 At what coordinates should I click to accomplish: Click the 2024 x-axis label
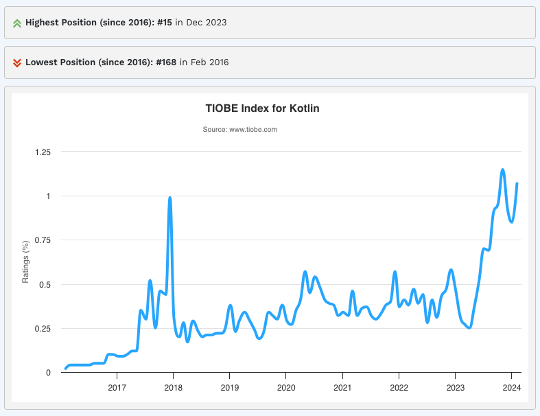[512, 388]
